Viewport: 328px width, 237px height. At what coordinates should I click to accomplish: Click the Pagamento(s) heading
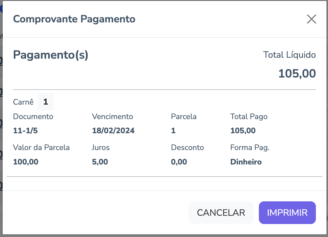(x=51, y=55)
